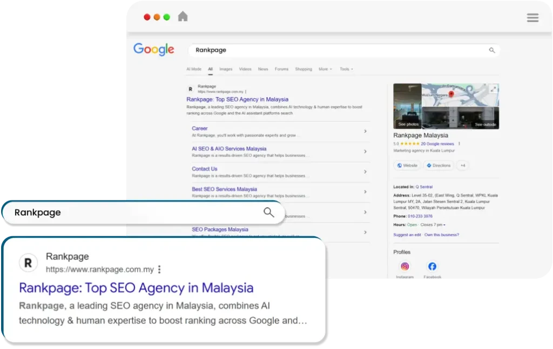Screen dimensions: 553x349
Task: Expand the SEO Packages Malaysia chevron
Action: (x=366, y=232)
